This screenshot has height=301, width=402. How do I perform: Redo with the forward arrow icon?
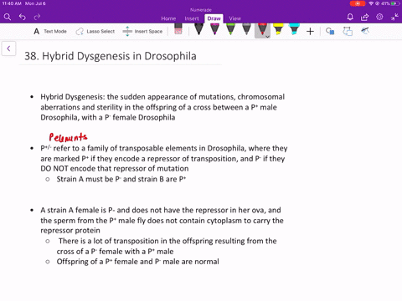click(37, 17)
